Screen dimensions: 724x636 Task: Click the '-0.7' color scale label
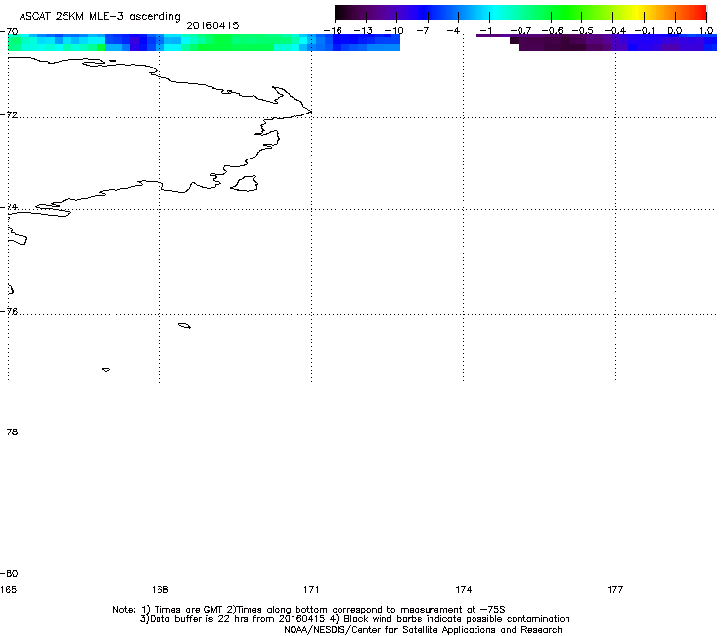pyautogui.click(x=520, y=31)
